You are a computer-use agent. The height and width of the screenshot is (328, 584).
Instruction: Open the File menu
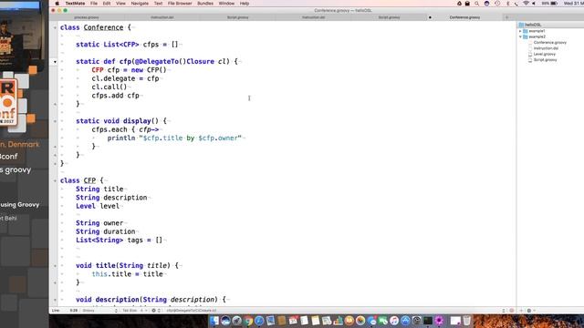coord(94,4)
